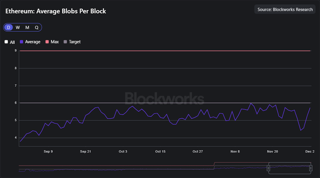
Task: Toggle the Average series legend label
Action: (x=32, y=42)
